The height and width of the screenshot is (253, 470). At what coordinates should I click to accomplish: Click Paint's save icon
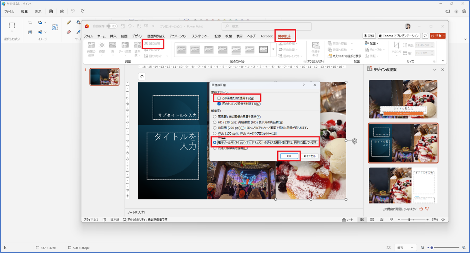51,12
